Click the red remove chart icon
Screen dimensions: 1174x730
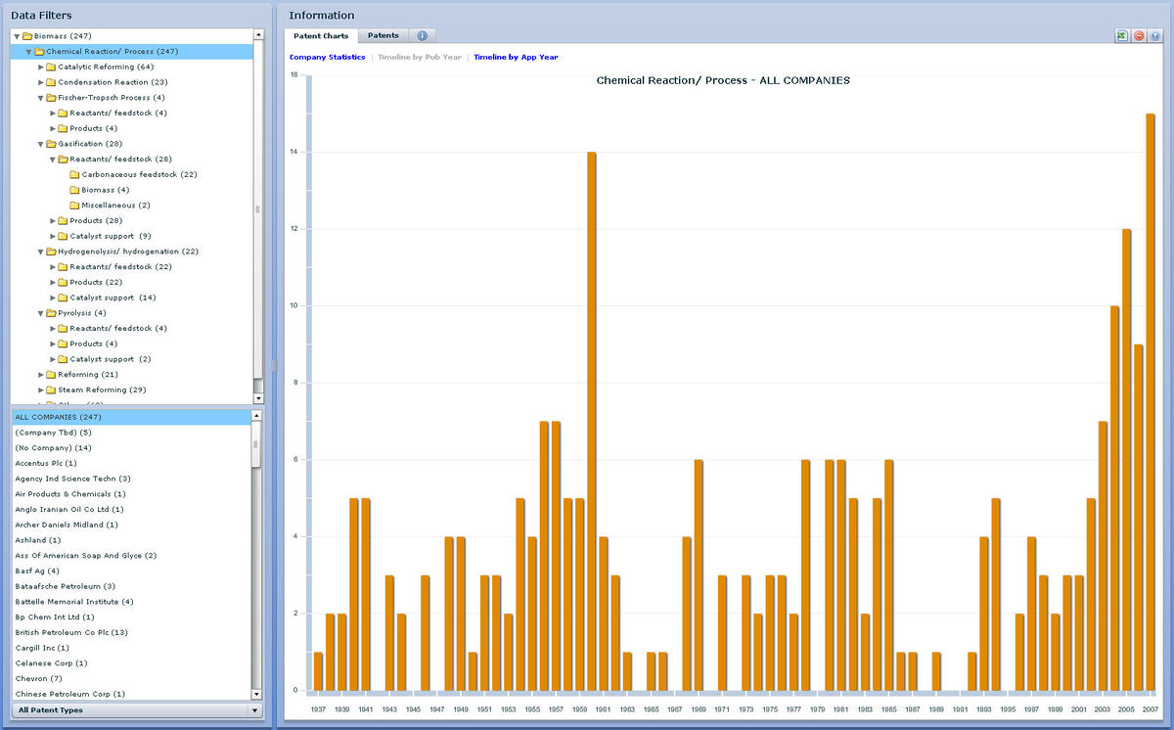click(x=1137, y=35)
